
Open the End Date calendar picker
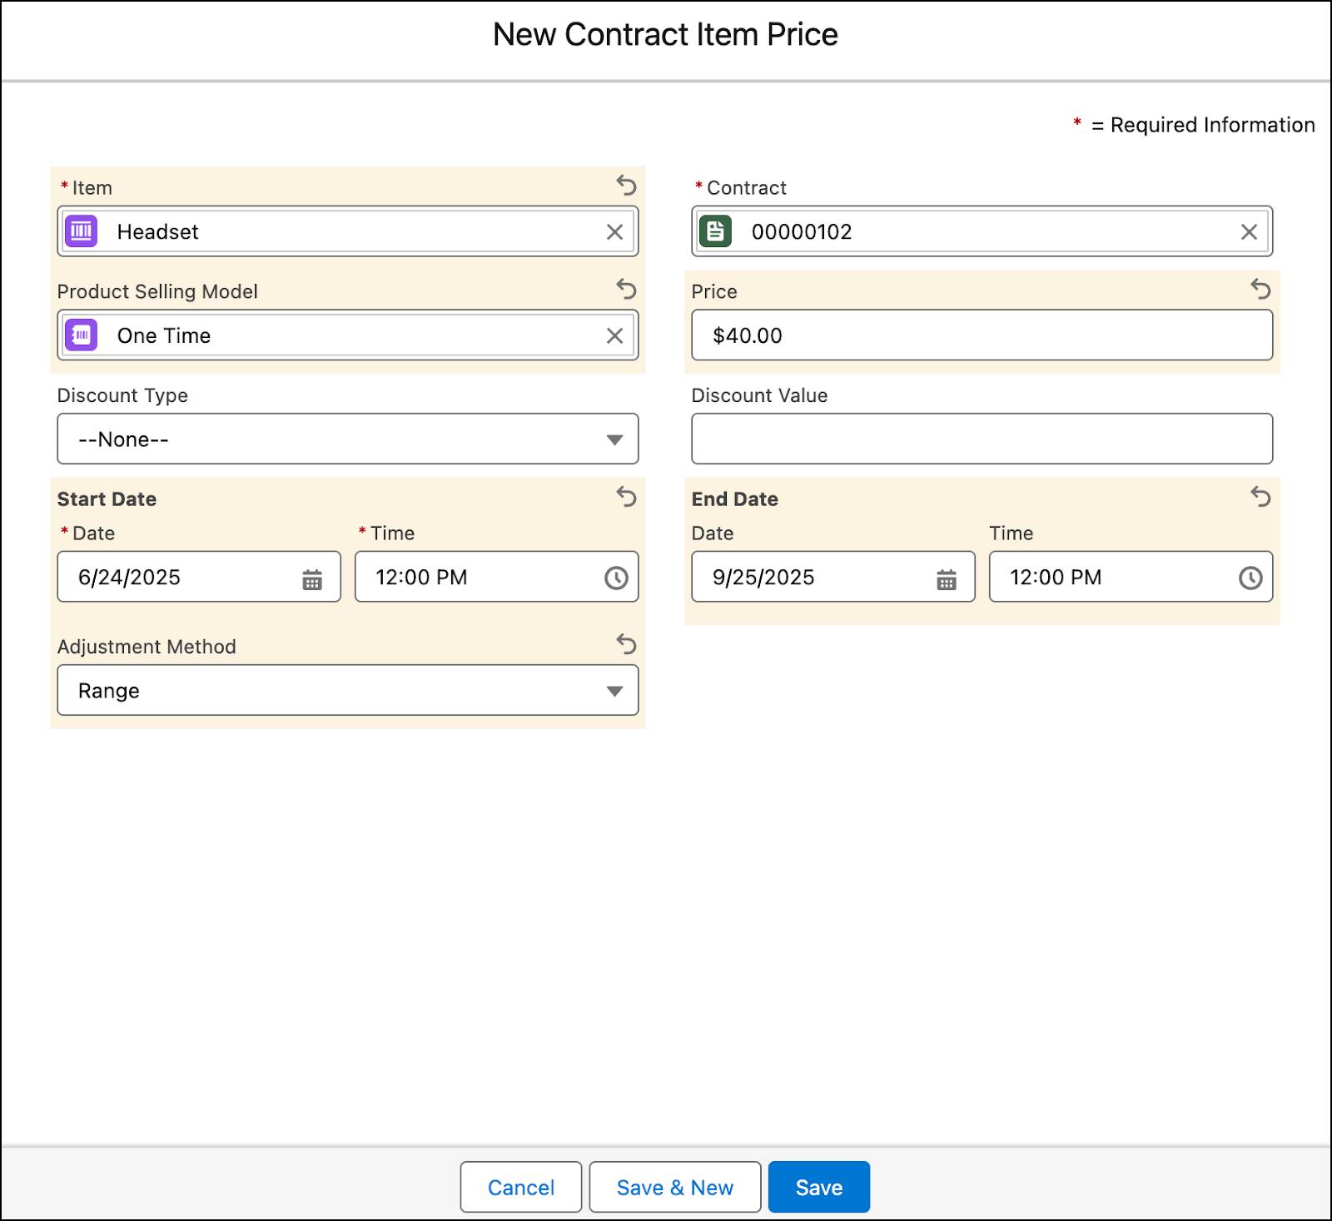pyautogui.click(x=947, y=579)
